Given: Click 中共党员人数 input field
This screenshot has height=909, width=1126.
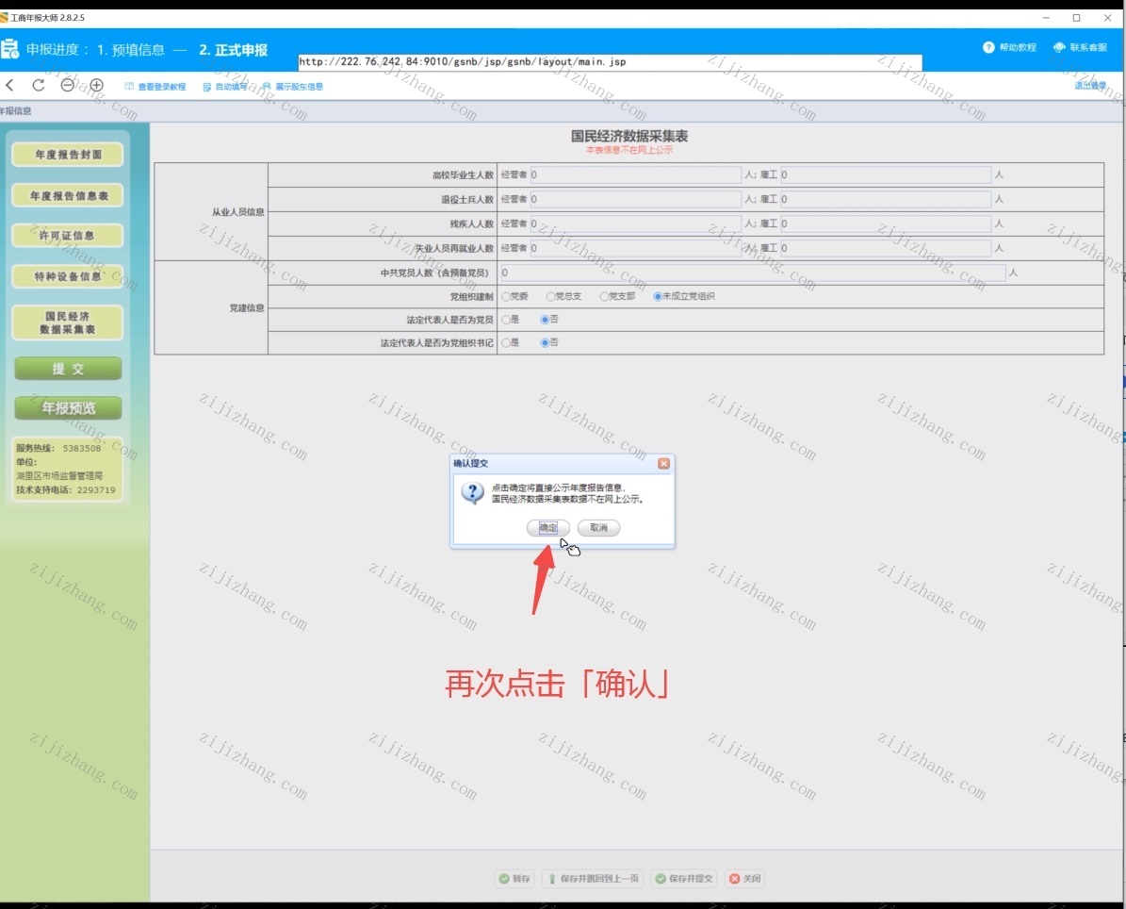Looking at the screenshot, I should coord(753,273).
